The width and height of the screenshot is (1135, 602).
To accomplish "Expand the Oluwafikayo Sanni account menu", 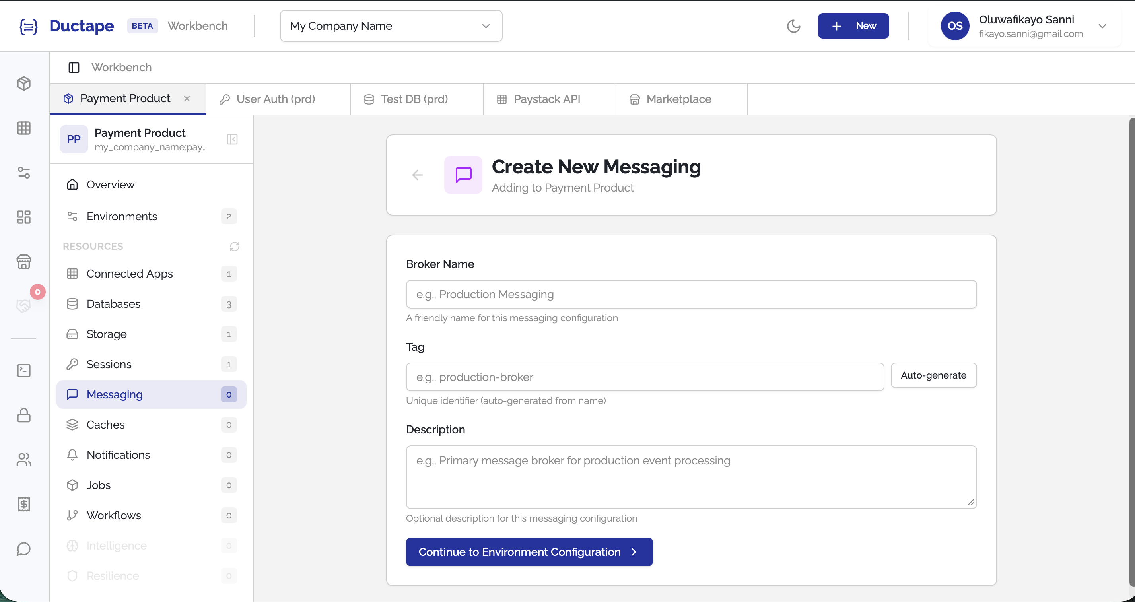I will [1103, 26].
